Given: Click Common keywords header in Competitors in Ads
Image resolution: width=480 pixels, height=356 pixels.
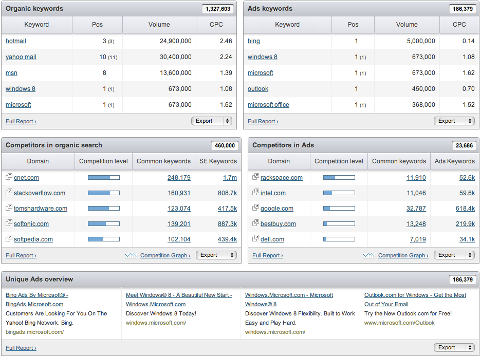Looking at the screenshot, I should 399,161.
